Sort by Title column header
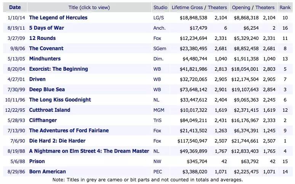Screen dimensions: 295x184 [89, 7]
